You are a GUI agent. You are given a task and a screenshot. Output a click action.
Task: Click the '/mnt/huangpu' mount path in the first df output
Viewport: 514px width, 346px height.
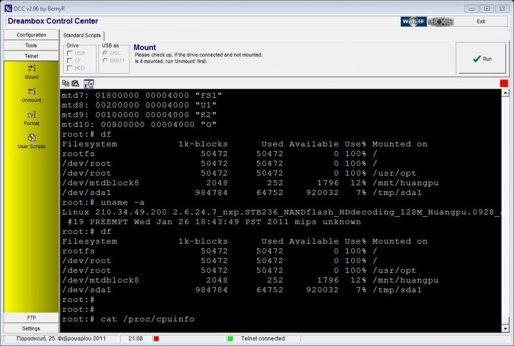click(x=405, y=183)
